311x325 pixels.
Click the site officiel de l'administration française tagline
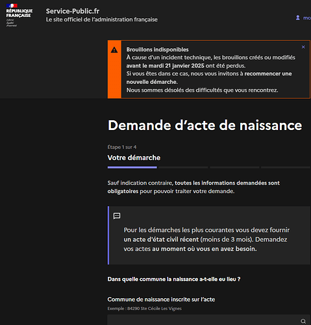pos(102,19)
